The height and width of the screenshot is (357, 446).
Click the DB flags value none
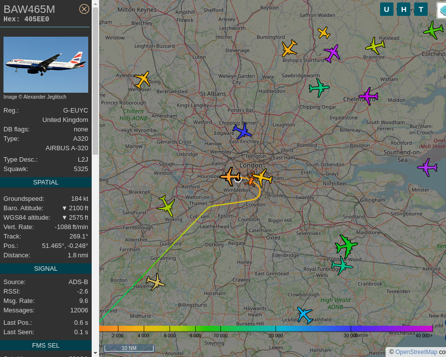[81, 129]
